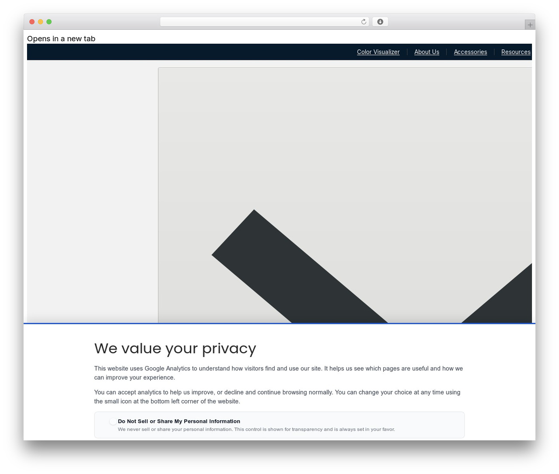Open a new tab with the plus button
Image resolution: width=559 pixels, height=474 pixels.
click(x=530, y=25)
